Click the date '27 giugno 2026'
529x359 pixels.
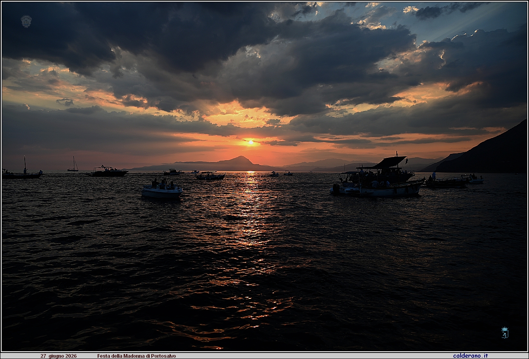click(x=58, y=356)
